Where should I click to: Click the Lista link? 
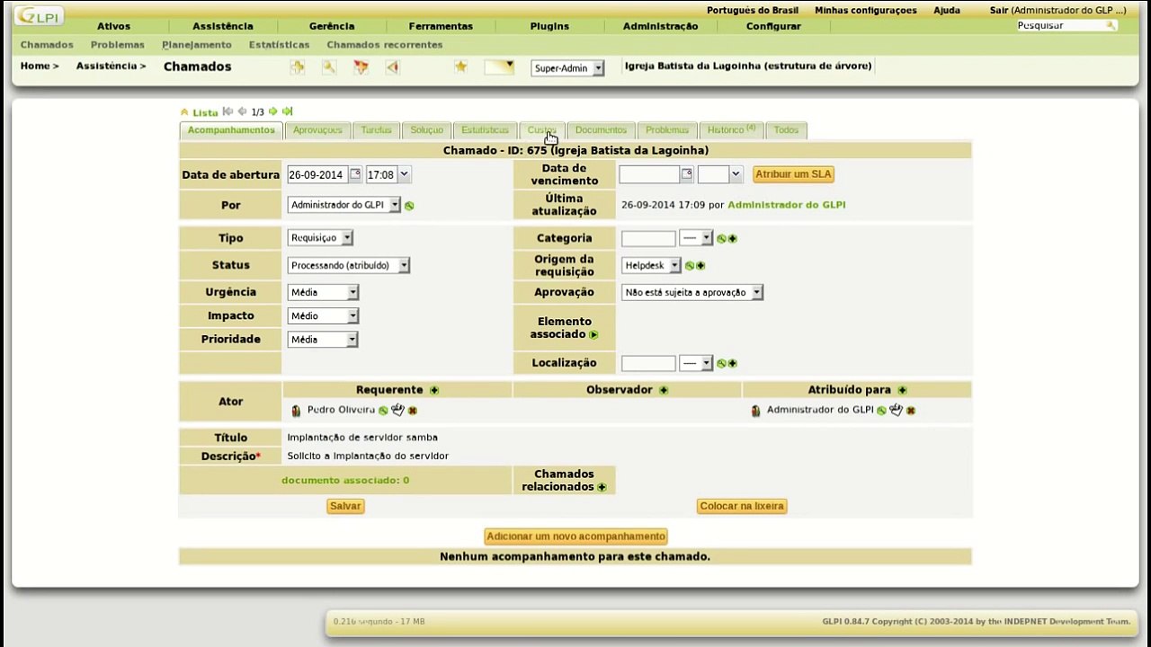pos(205,112)
